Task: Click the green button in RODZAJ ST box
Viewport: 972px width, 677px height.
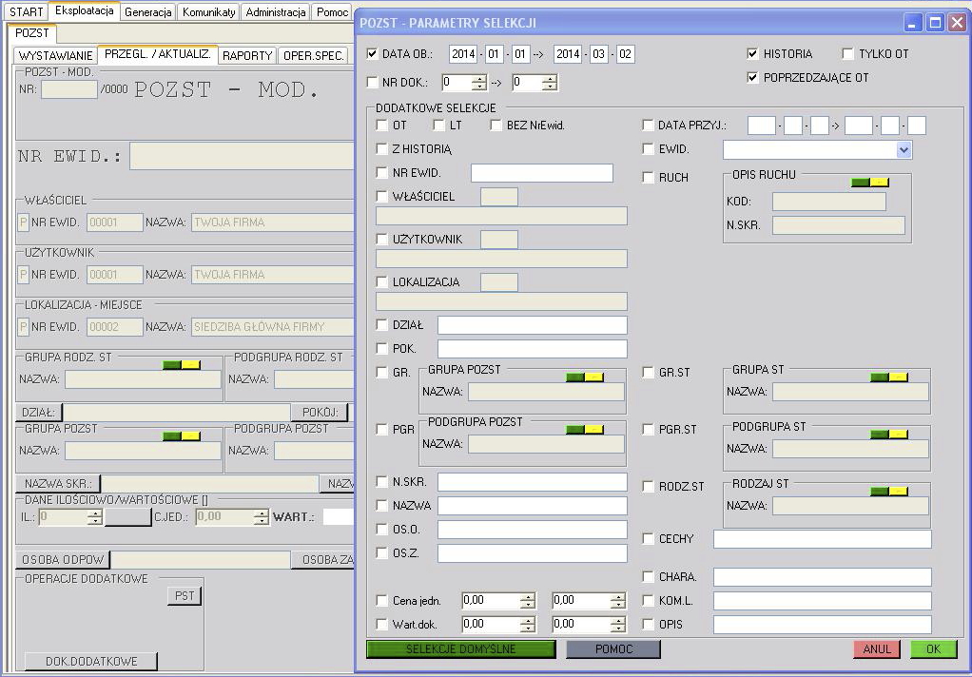Action: 880,491
